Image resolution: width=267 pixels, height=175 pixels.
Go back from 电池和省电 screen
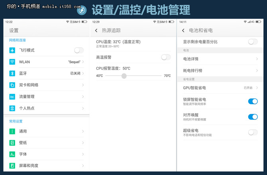tap(183, 31)
